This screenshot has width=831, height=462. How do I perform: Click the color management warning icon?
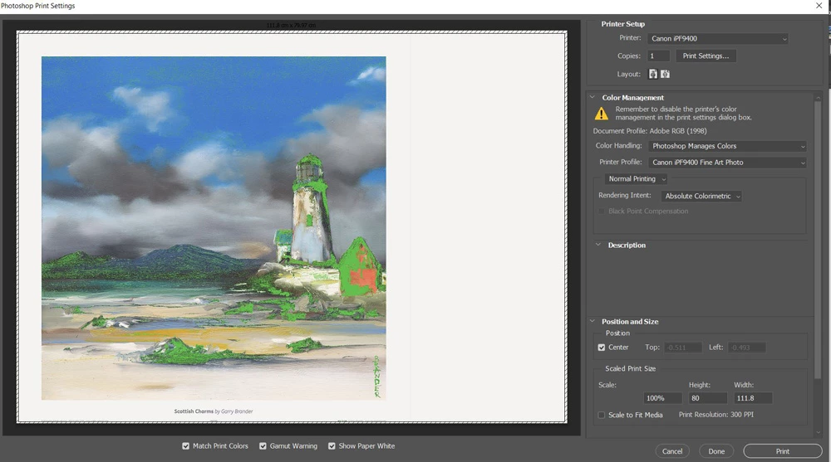click(602, 114)
